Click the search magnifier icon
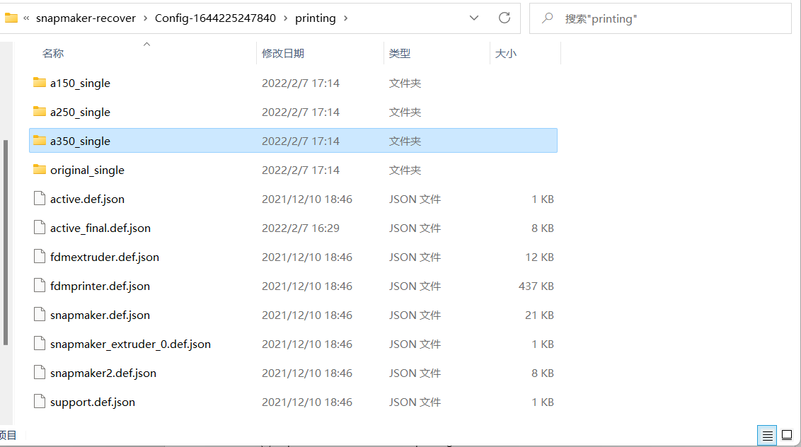Screen dimensions: 801x447 (x=547, y=18)
